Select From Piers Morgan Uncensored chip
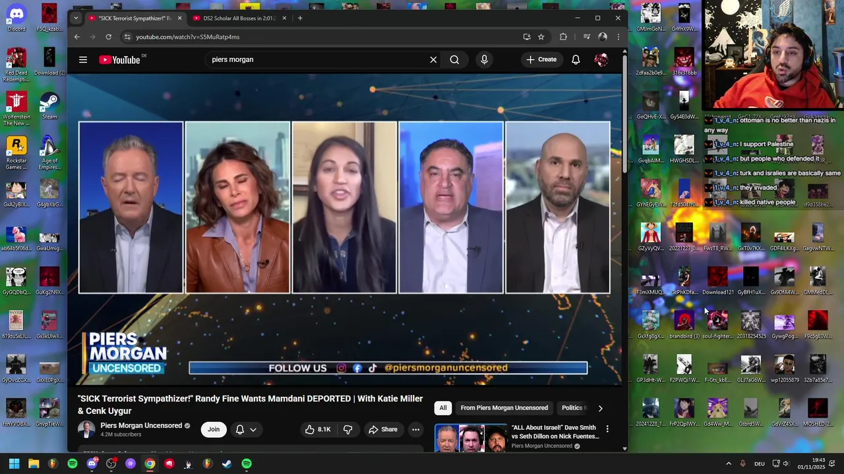Screen dimensions: 844x474 click(504, 408)
